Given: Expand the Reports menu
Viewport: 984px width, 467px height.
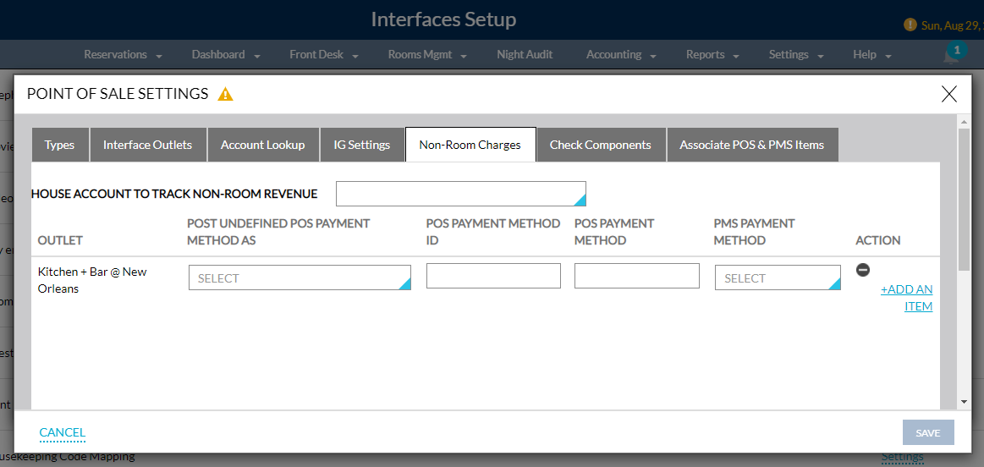Looking at the screenshot, I should coord(712,55).
